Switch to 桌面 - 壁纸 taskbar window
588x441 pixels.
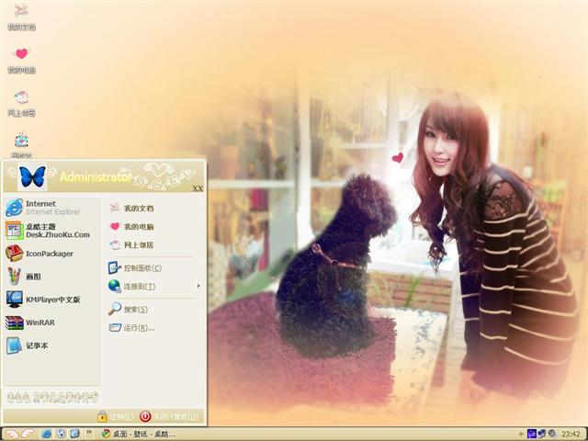[139, 435]
